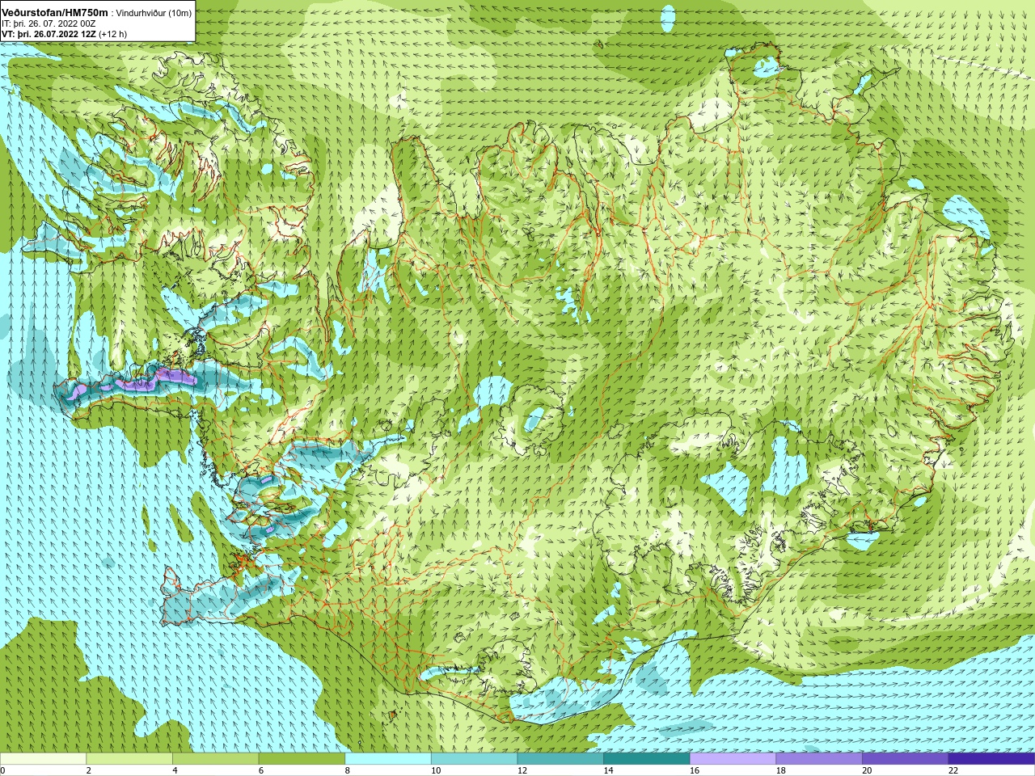The height and width of the screenshot is (776, 1035).
Task: Click the legend value label '22'
Action: point(953,770)
